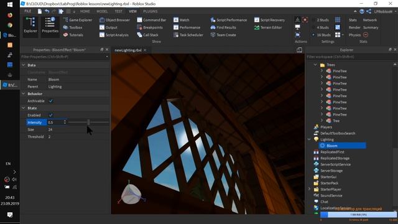Viewport: 398px width, 224px height.
Task: Open Script Performance
Action: 228,20
